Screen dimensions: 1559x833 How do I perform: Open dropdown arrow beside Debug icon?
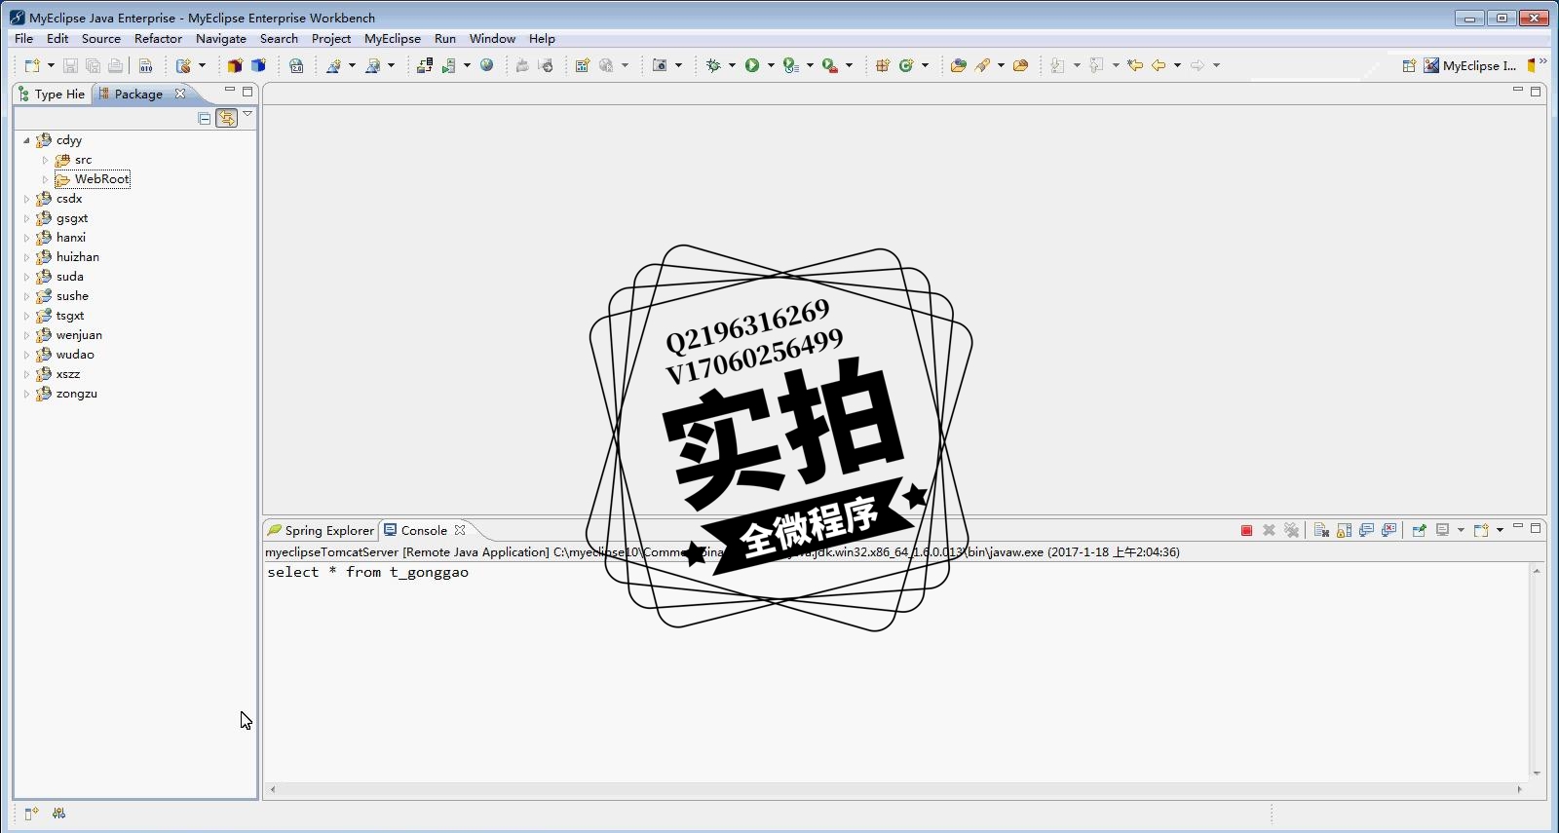732,65
